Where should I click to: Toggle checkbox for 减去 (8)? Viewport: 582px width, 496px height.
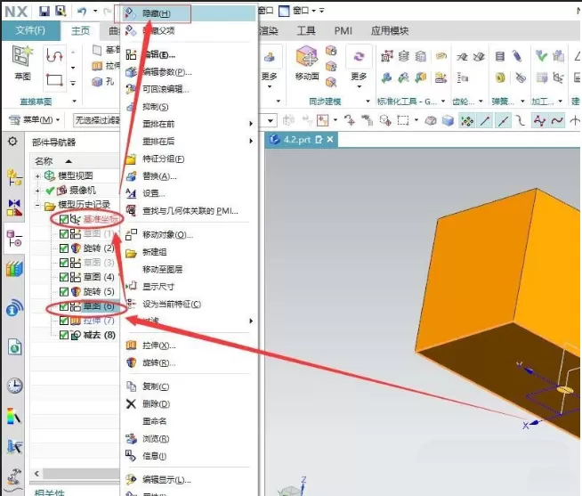(x=64, y=335)
